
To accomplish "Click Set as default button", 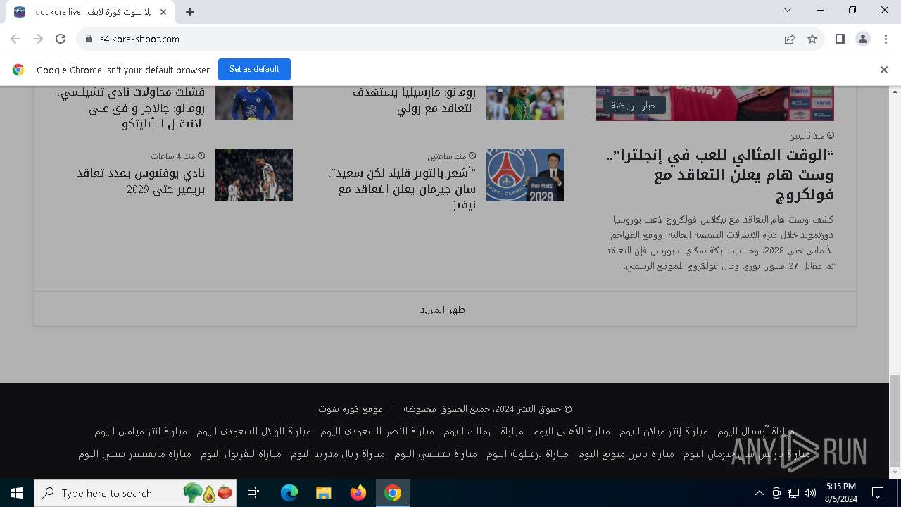I will tap(254, 69).
